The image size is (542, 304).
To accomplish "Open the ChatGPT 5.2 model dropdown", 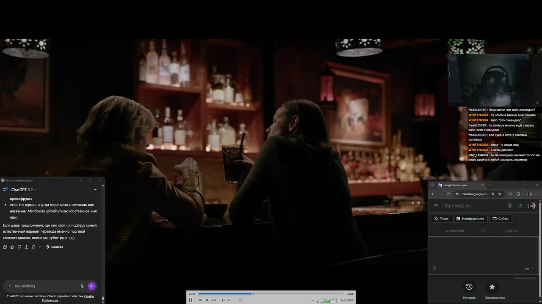I will click(24, 190).
